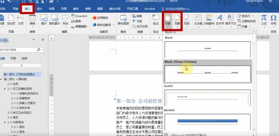Click the header gallery scroll-down arrow
This screenshot has height=136, width=279.
(254, 130)
